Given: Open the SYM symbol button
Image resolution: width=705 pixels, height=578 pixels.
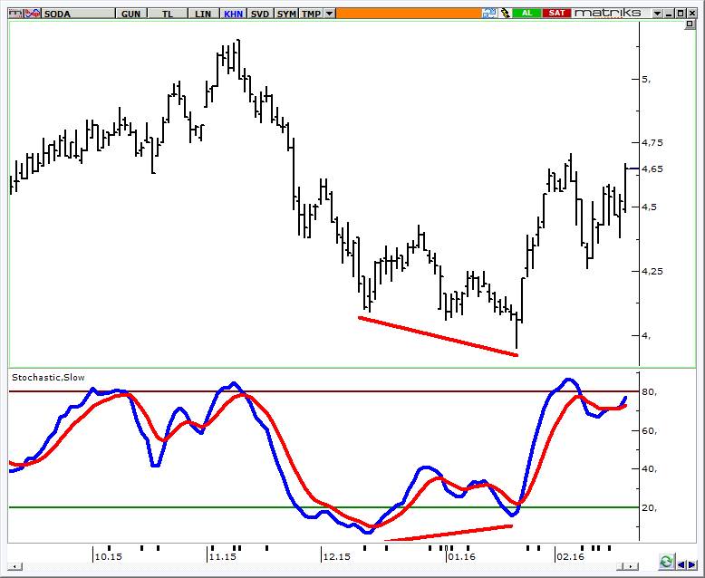Looking at the screenshot, I should pos(286,14).
